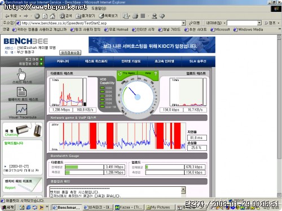The image size is (282, 211).
Task: Click the upload rate value 16.7 KB/s
Action: 195,110
